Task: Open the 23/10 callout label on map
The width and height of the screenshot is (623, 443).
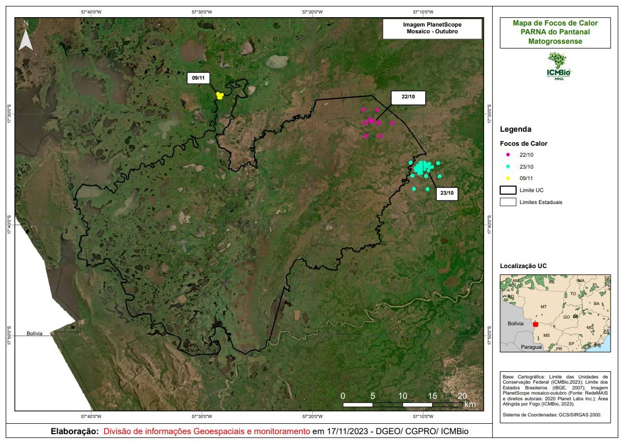Action: 447,193
